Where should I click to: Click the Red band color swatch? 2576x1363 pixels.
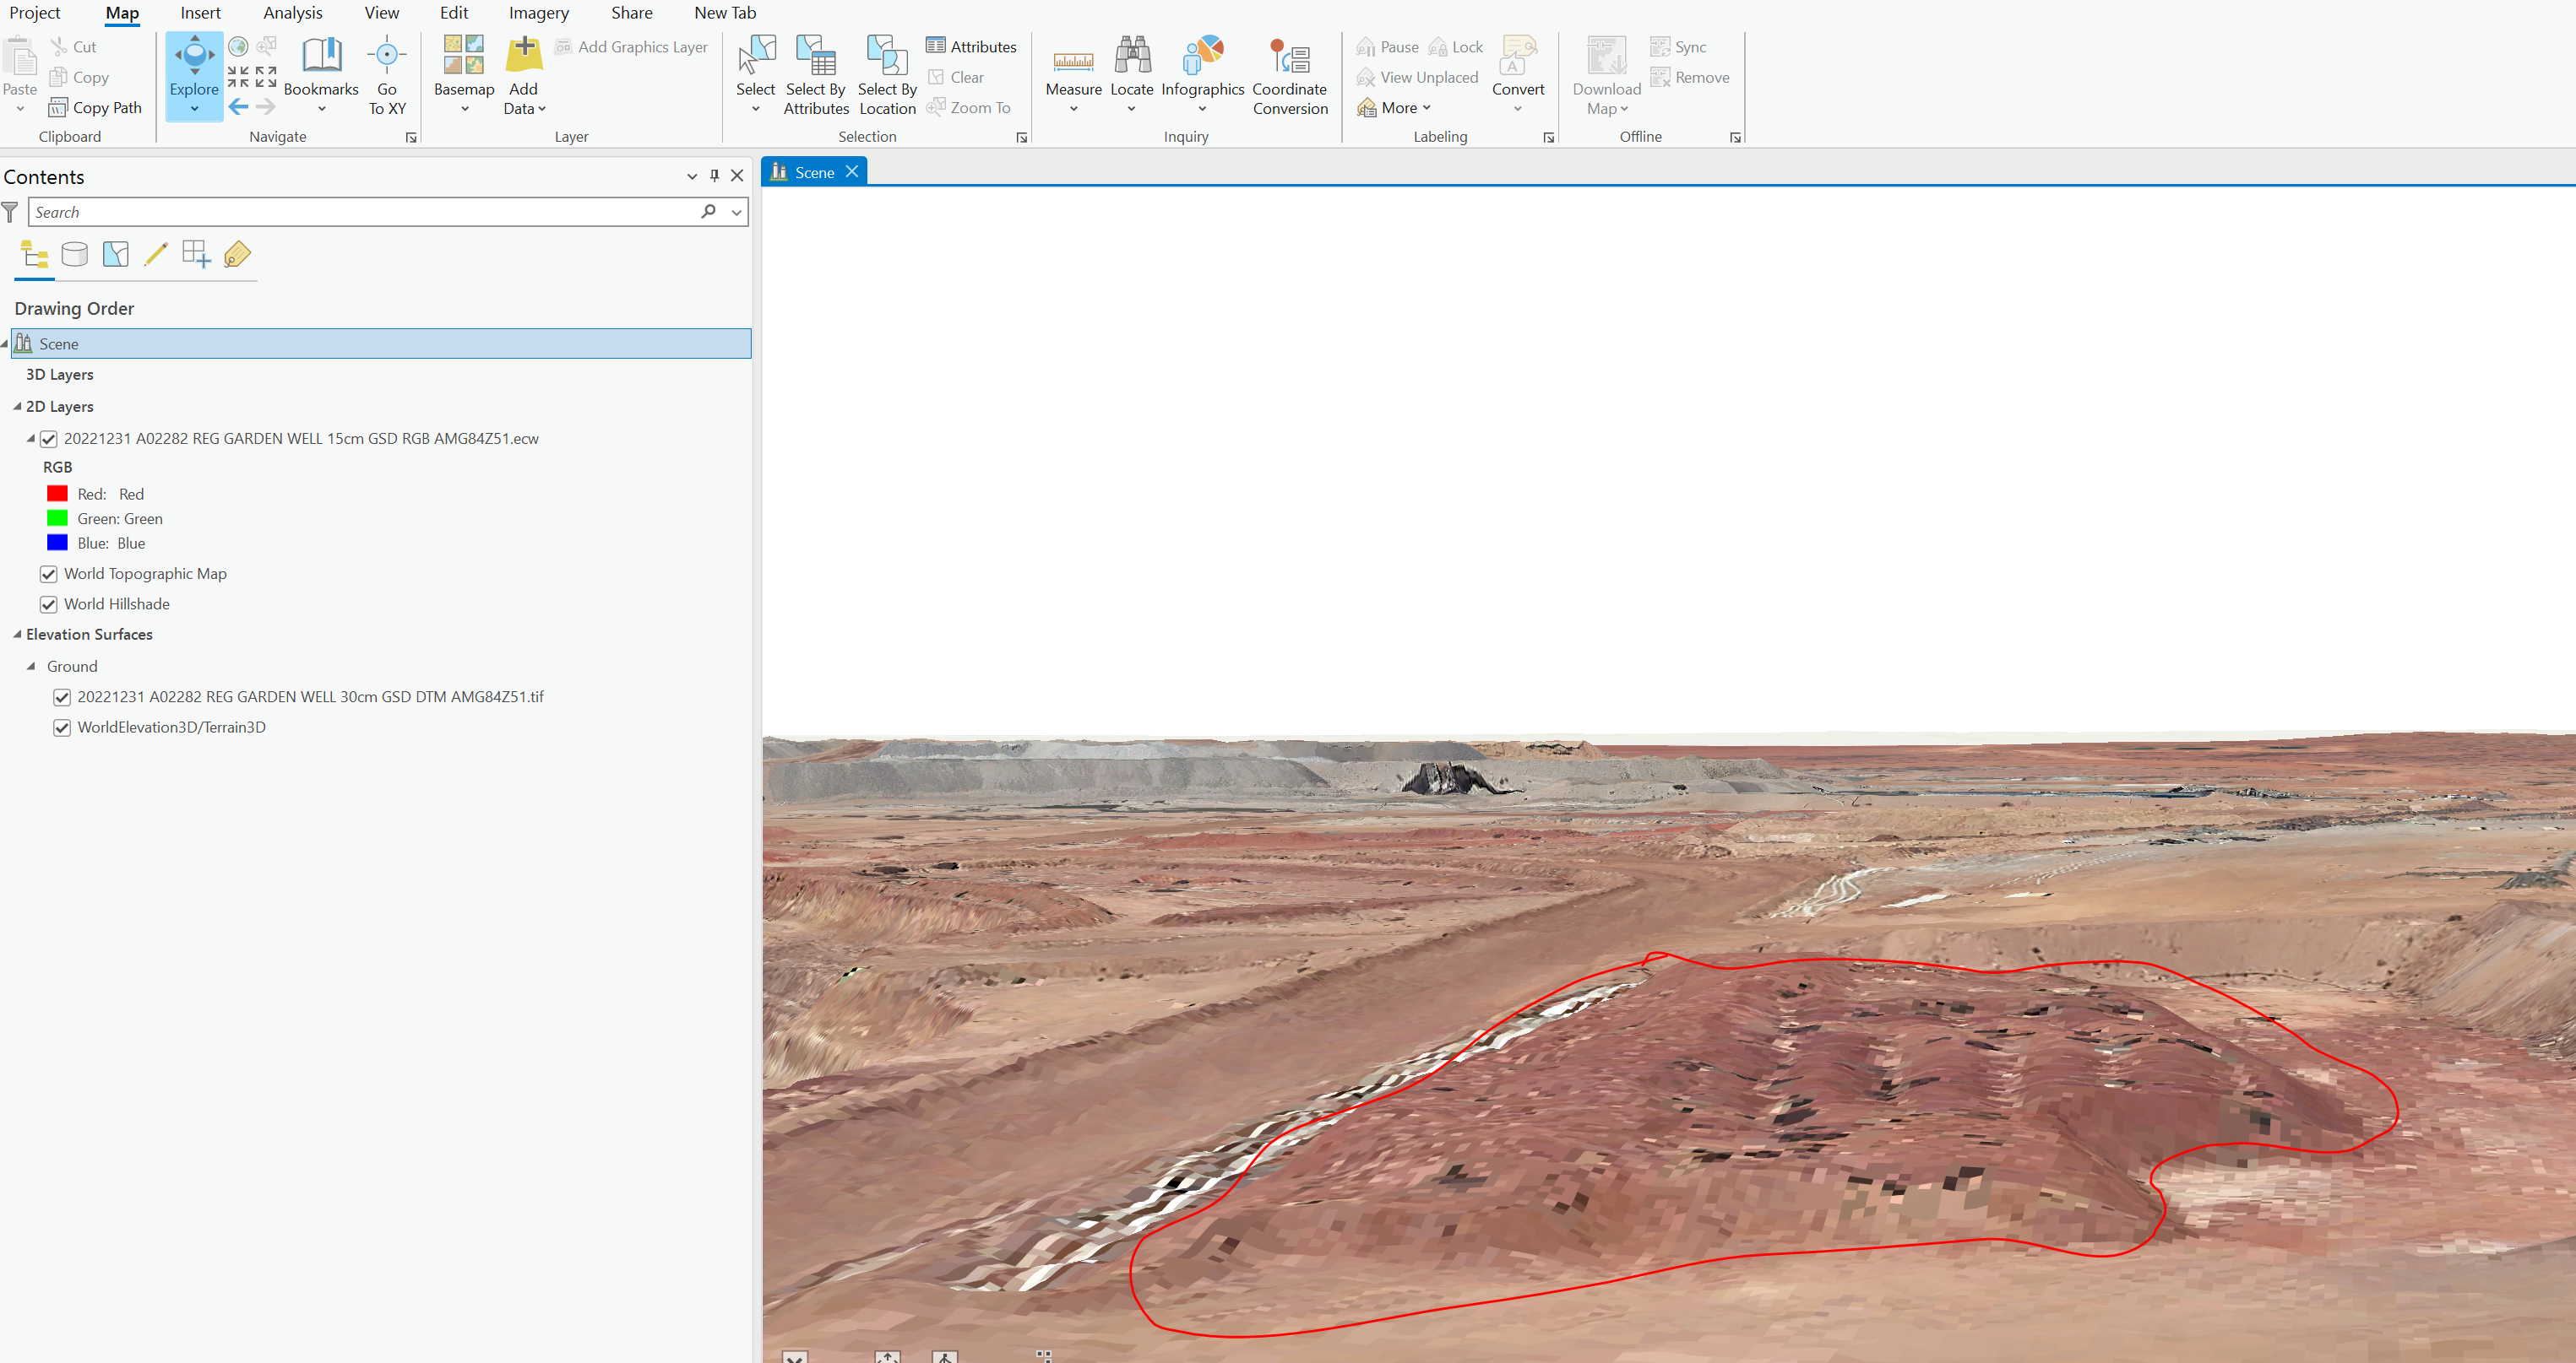(57, 495)
